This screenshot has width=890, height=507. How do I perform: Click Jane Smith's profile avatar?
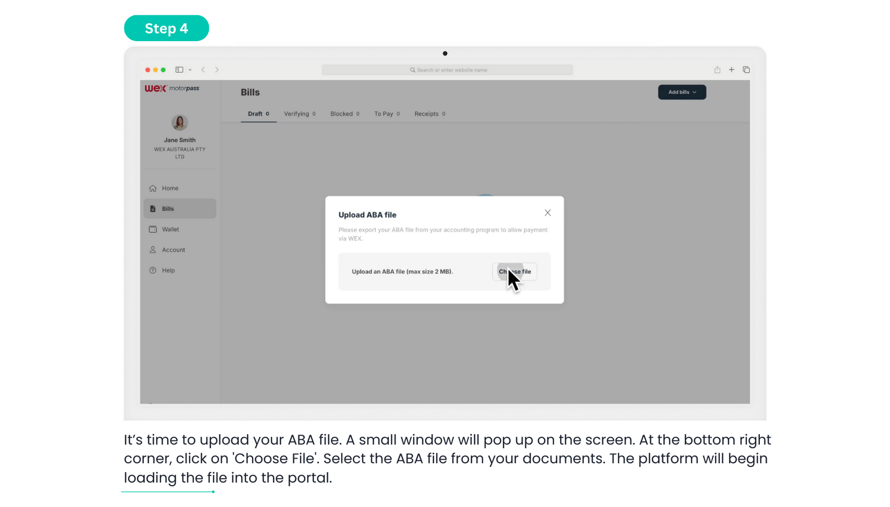point(179,123)
